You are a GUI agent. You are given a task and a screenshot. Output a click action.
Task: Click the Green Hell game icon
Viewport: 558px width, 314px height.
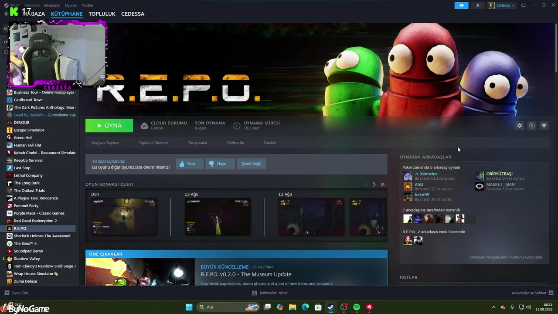point(10,138)
